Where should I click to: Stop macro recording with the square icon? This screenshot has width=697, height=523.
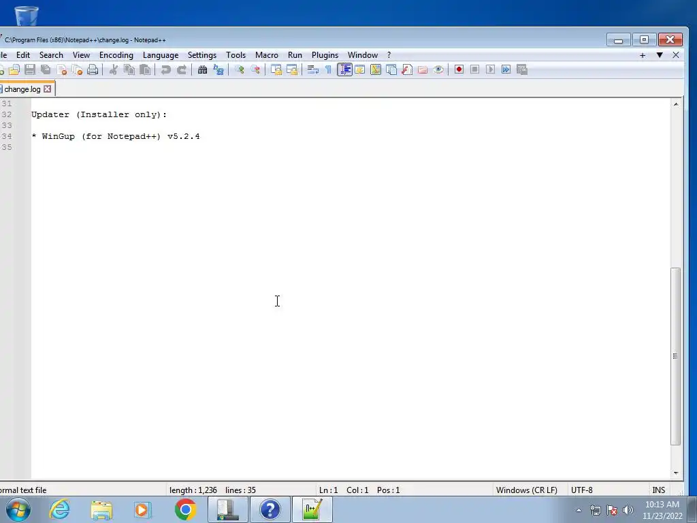tap(474, 70)
